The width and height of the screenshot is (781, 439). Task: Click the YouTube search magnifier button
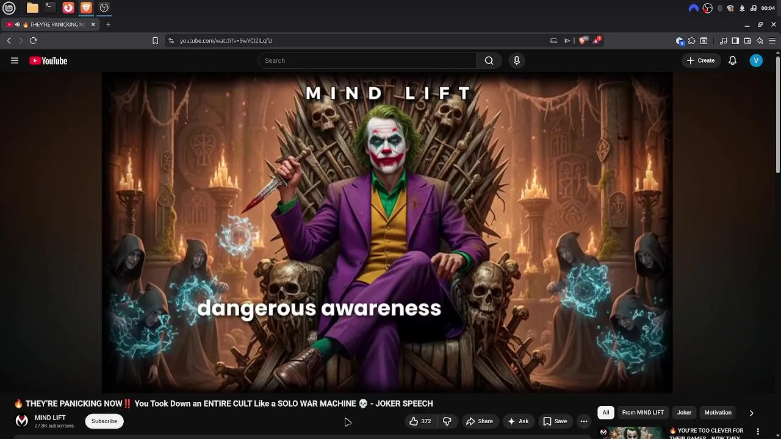click(489, 60)
